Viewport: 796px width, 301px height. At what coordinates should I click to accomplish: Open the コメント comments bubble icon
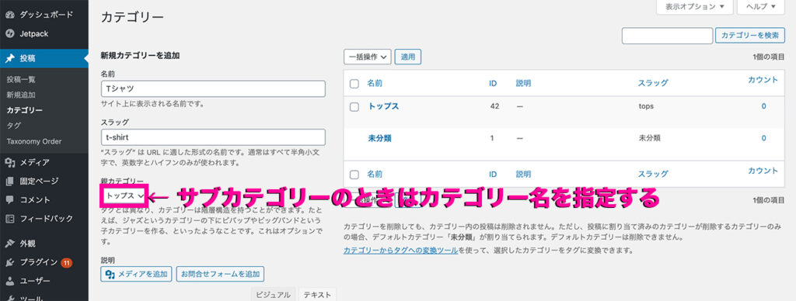[9, 199]
